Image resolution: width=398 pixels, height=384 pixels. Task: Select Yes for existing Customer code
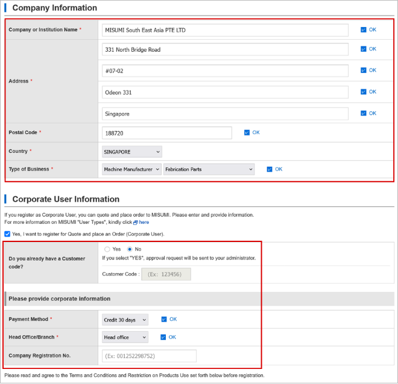[x=107, y=250]
